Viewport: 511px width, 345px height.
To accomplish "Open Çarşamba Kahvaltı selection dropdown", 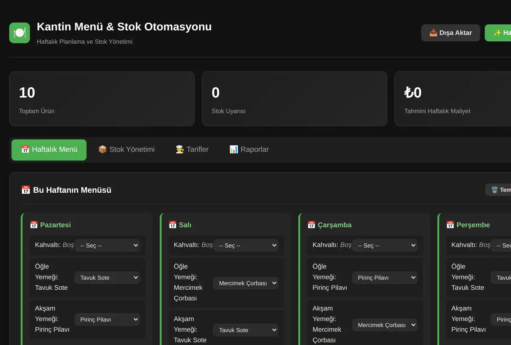I will coord(385,245).
